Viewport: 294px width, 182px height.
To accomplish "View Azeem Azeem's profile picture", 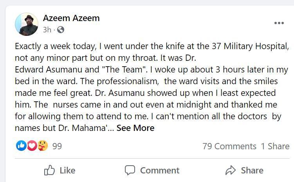I will 27,24.
